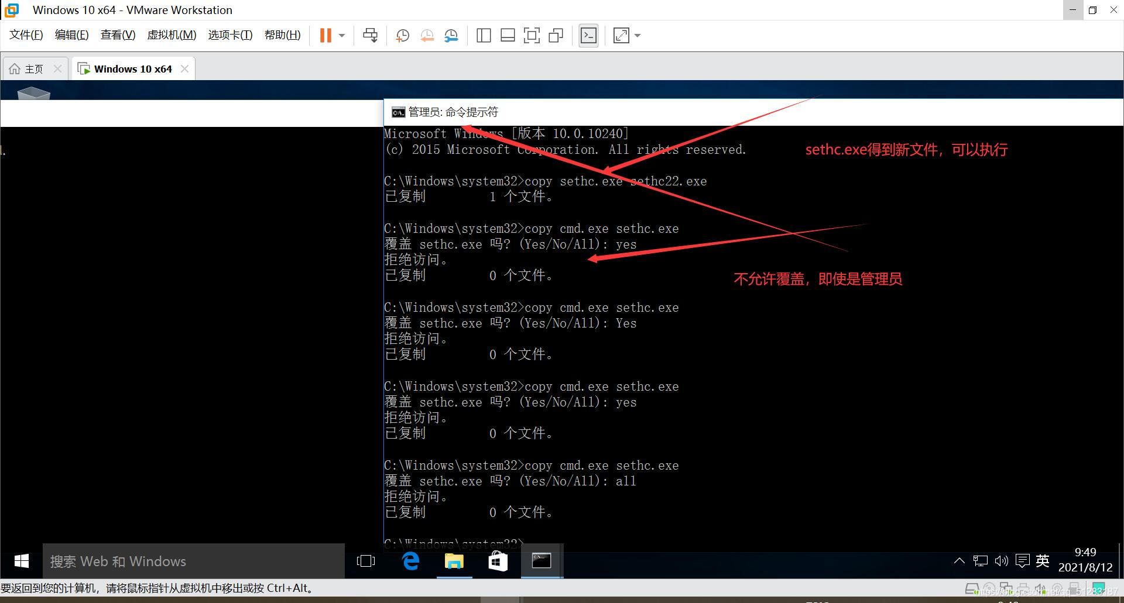Toggle the library sidebar panel view
The width and height of the screenshot is (1124, 603).
484,36
